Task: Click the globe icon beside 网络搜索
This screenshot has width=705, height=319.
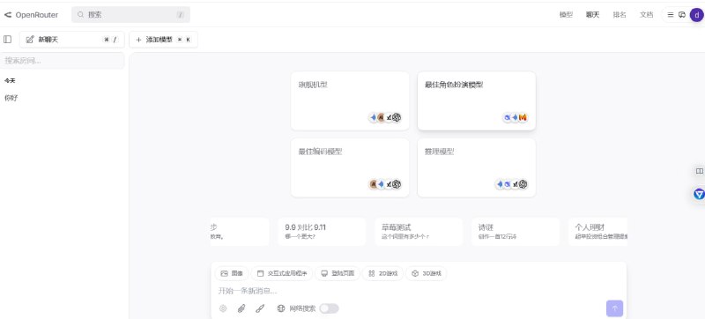Action: (x=281, y=308)
